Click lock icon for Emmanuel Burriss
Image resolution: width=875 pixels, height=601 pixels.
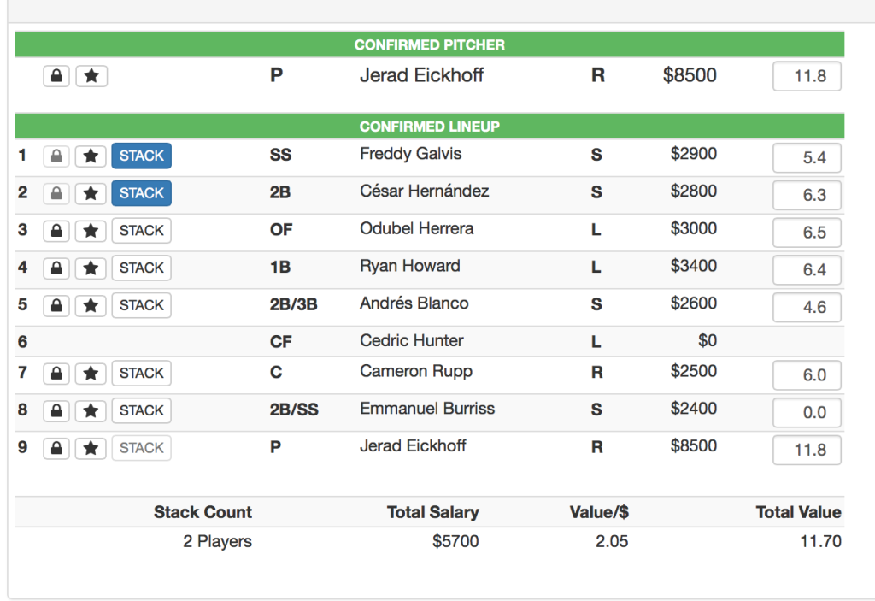pos(56,410)
